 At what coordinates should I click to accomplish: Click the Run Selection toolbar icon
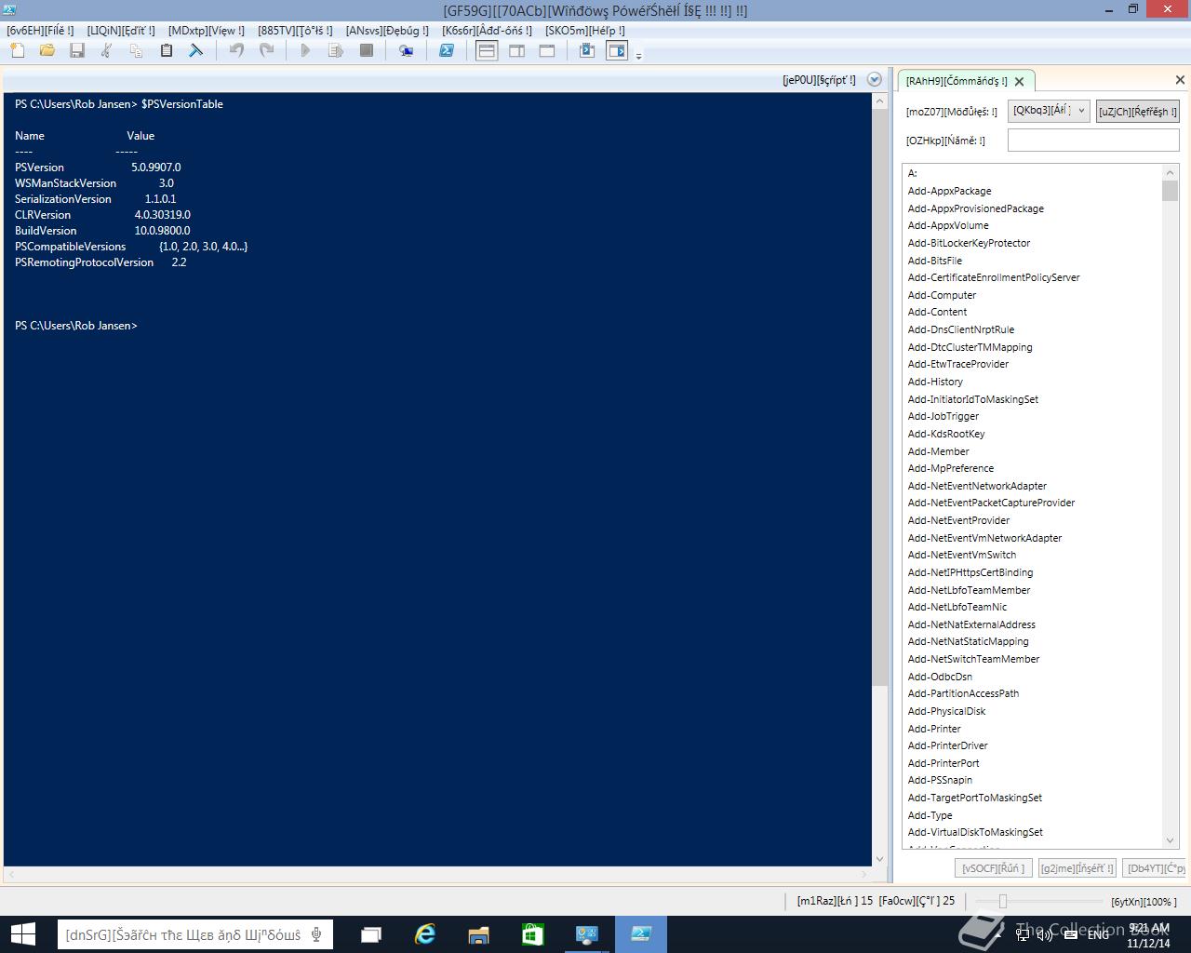click(x=336, y=50)
